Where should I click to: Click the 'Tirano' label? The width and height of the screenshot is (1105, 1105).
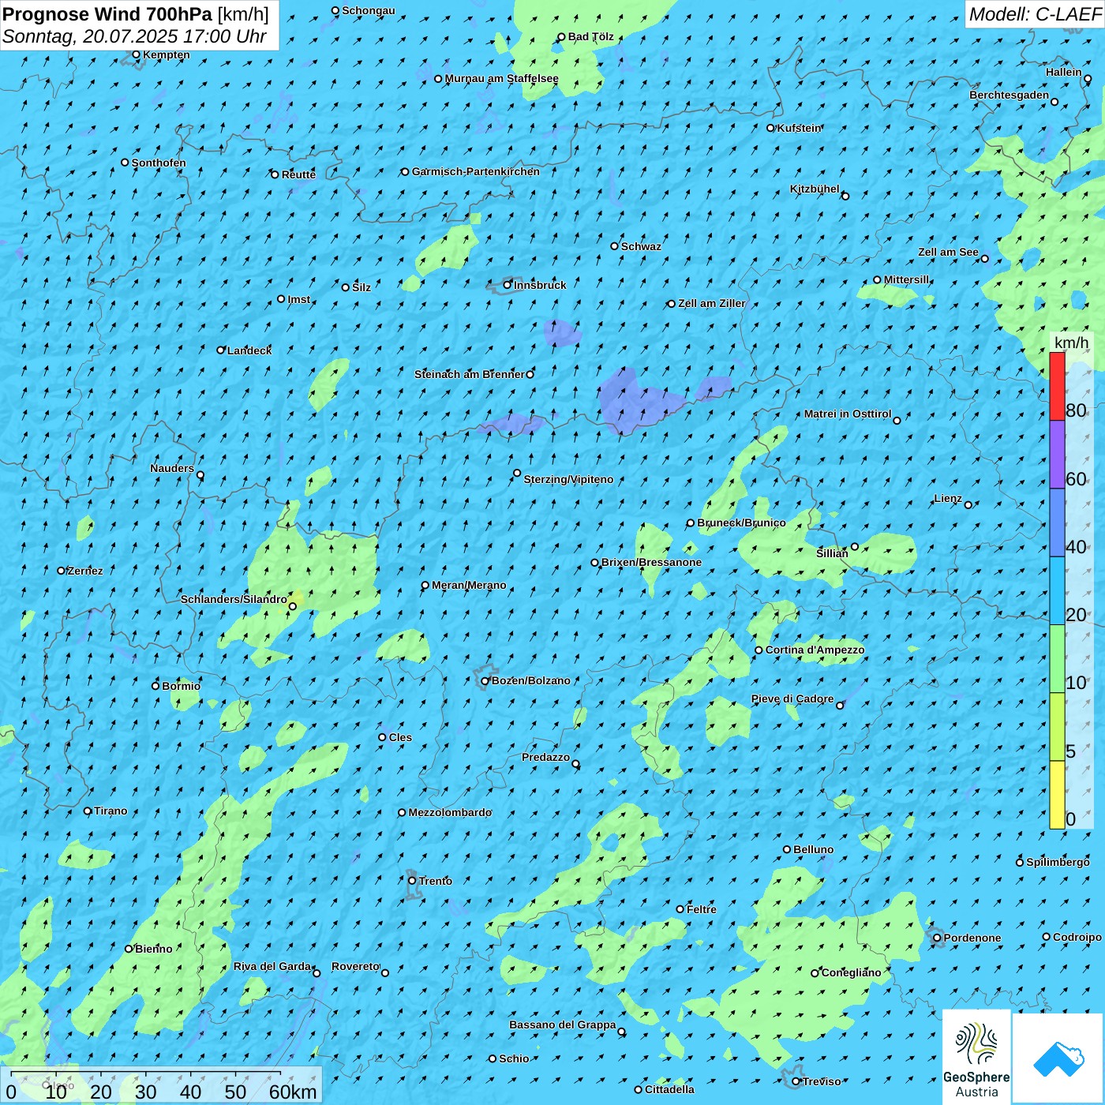click(110, 811)
